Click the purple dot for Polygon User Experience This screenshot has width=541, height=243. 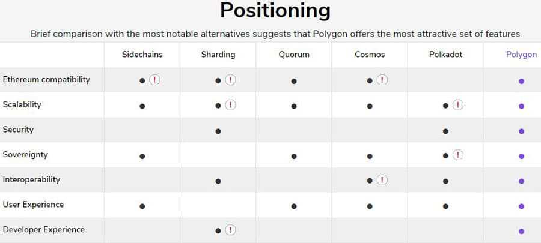pos(521,206)
